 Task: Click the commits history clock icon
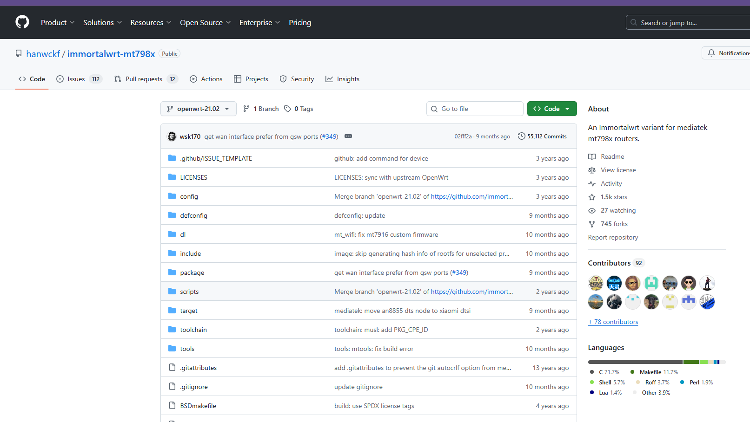522,136
